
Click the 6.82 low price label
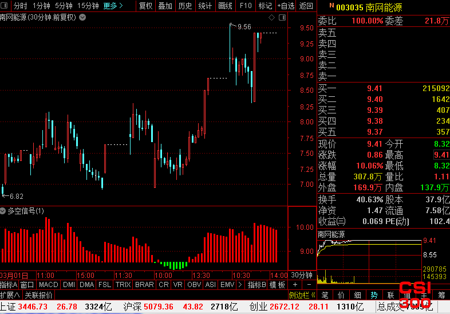(17, 197)
